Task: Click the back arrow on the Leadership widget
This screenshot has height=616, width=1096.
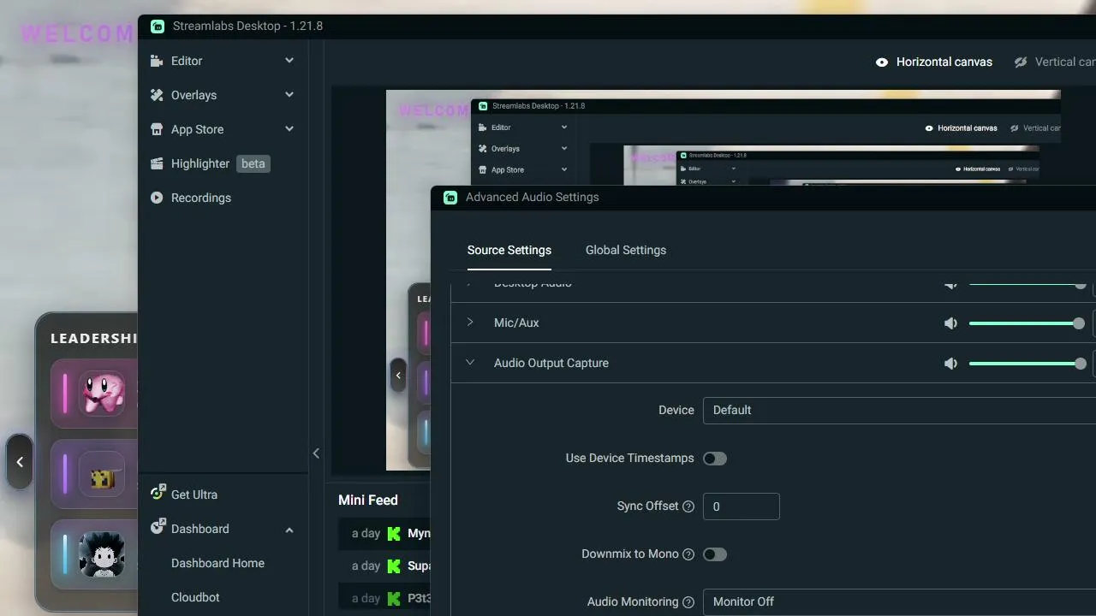Action: click(20, 462)
